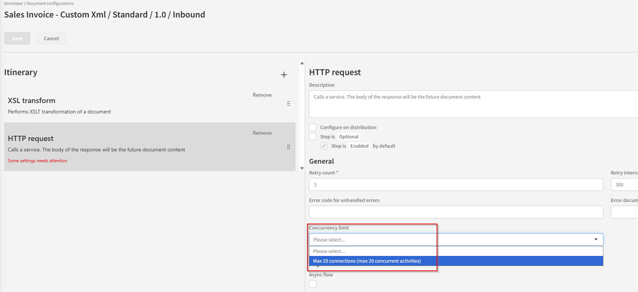
Task: Collapse the Concurrency limit dropdown arrow
Action: [x=596, y=240]
